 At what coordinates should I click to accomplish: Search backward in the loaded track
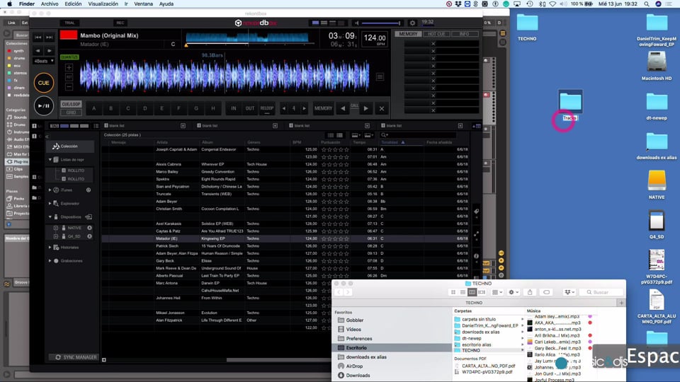pyautogui.click(x=38, y=51)
